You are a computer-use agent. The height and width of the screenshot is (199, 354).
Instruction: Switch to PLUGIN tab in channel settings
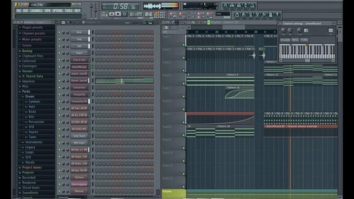click(x=285, y=40)
